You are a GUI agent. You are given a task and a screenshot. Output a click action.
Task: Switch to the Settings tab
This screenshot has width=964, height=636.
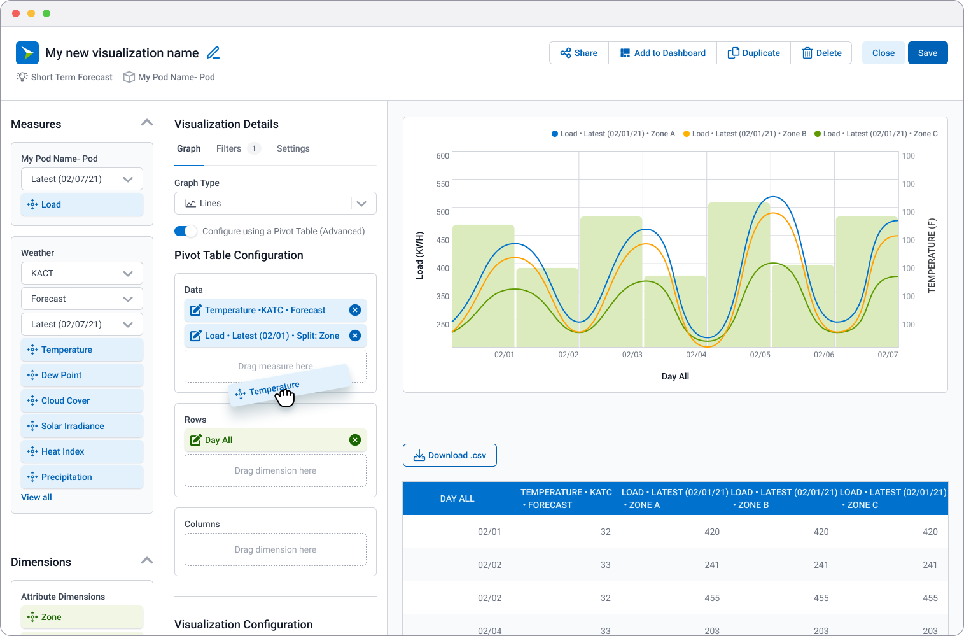[293, 148]
